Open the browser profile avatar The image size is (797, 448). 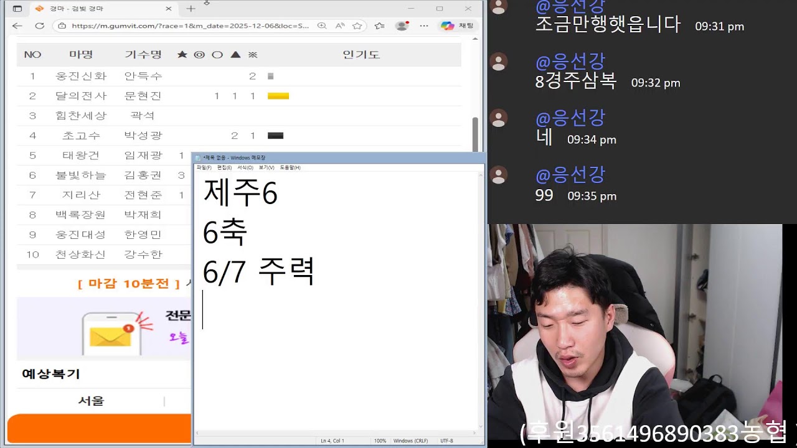402,26
